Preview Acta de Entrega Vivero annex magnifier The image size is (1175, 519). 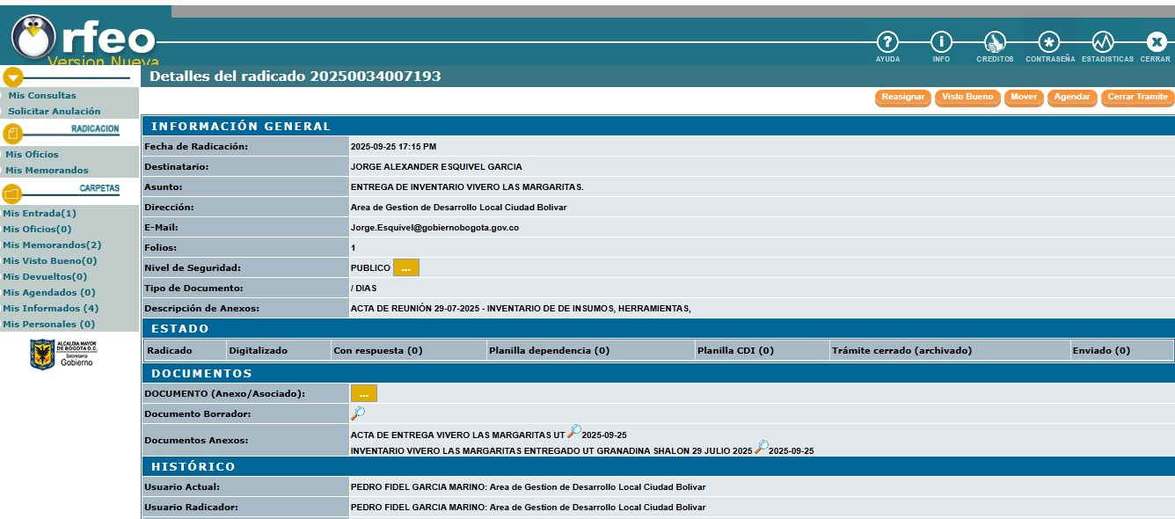tap(573, 431)
